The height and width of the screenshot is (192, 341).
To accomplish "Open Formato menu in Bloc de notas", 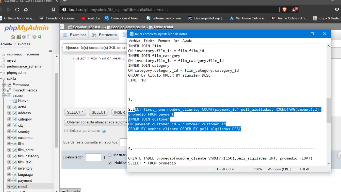I will [164, 41].
